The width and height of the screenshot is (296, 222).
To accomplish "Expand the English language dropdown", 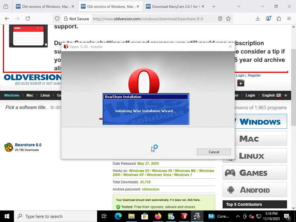I will pos(271,95).
